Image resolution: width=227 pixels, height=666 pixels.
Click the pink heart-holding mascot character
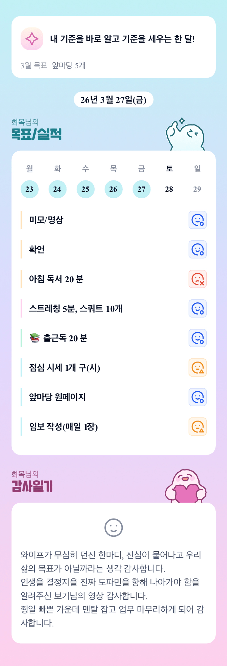[186, 486]
